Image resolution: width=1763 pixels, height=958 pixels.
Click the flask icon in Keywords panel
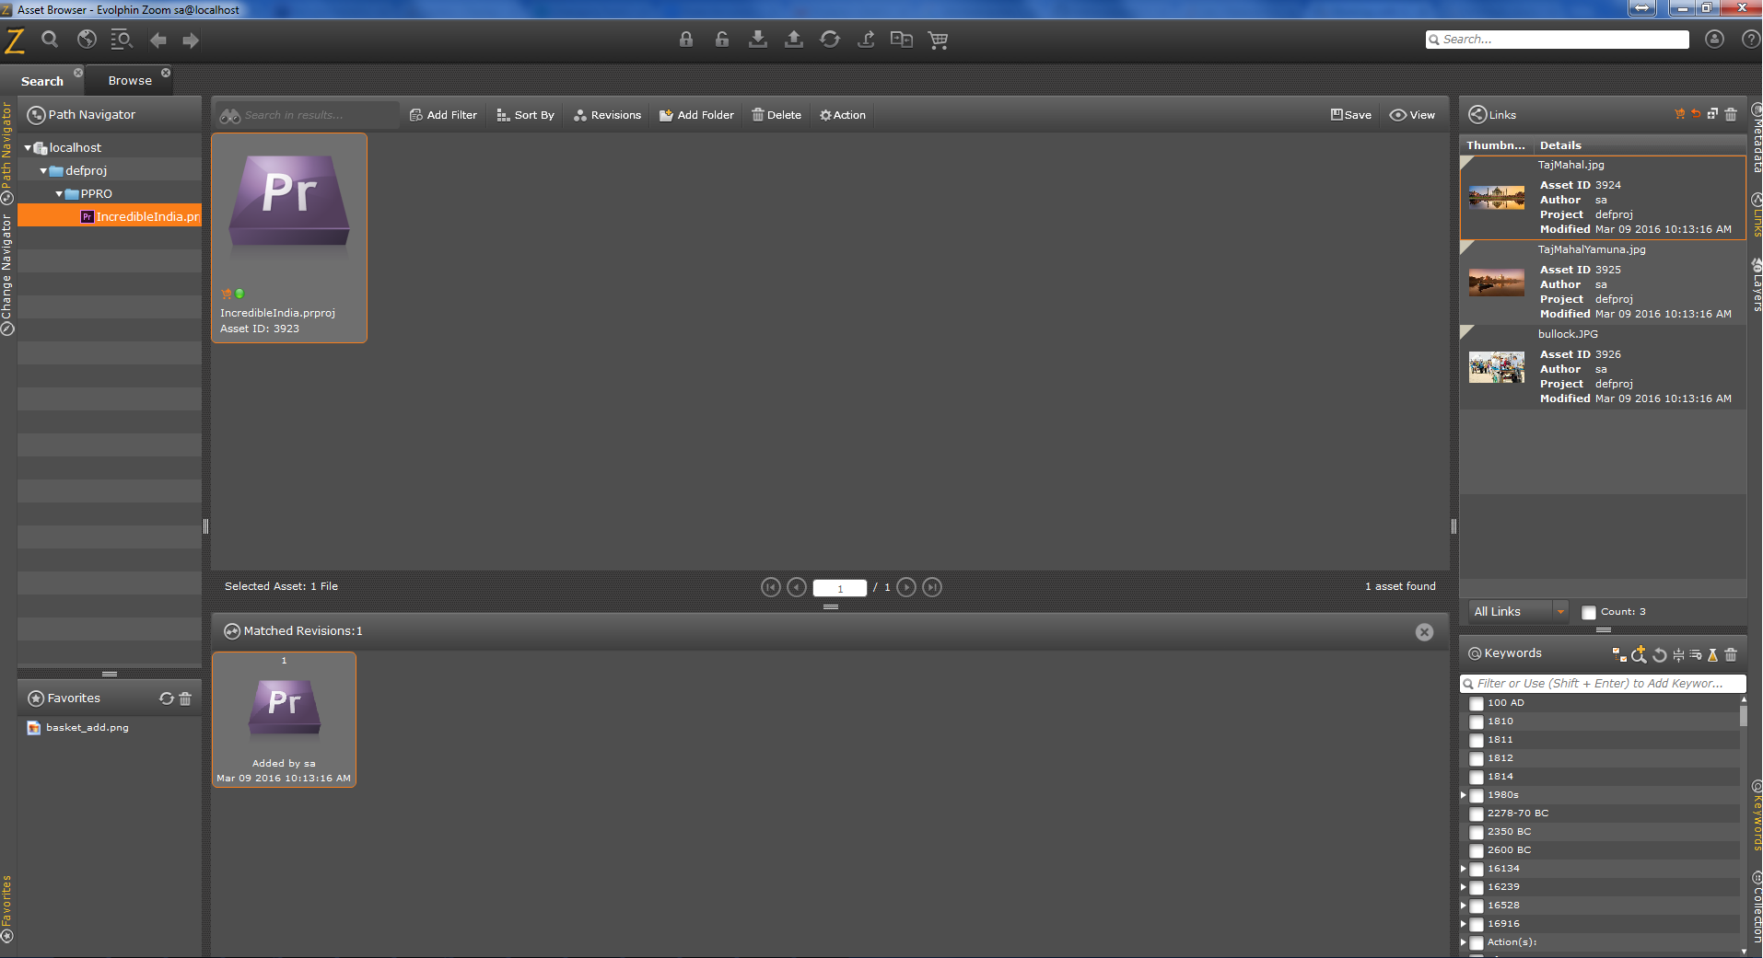(1713, 654)
